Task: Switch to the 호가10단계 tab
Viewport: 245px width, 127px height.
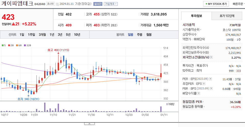Action: [x=227, y=16]
